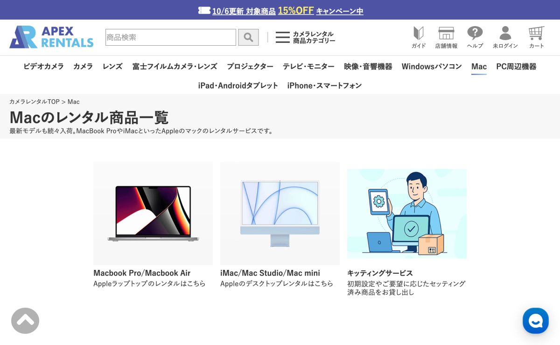The image size is (560, 345).
Task: Open 富士フイルムカメラ・レンズ category
Action: coord(175,67)
